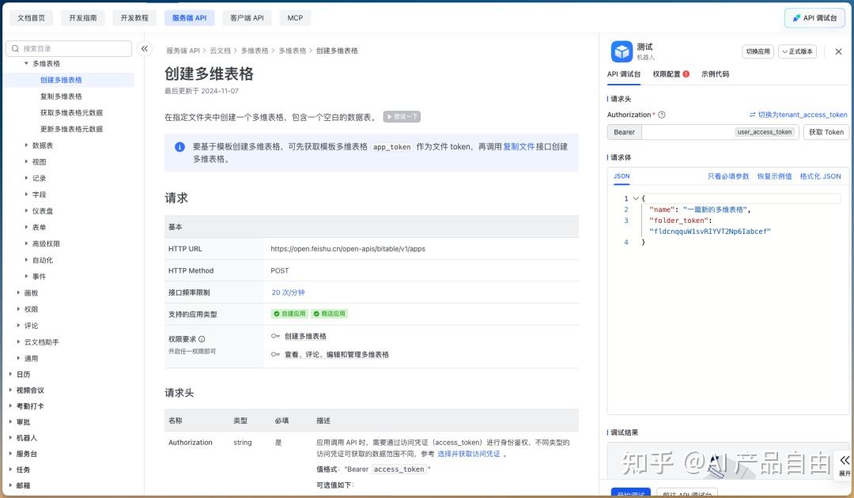Image resolution: width=854 pixels, height=498 pixels.
Task: Open the 20 次/分钟 rate limit link
Action: [288, 292]
